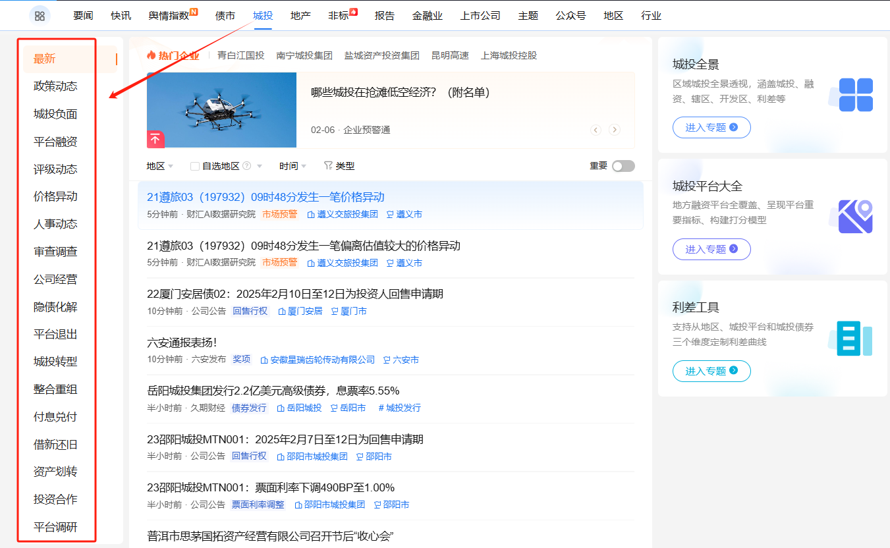
Task: Select 城投负面 in the left sidebar
Action: [x=55, y=114]
